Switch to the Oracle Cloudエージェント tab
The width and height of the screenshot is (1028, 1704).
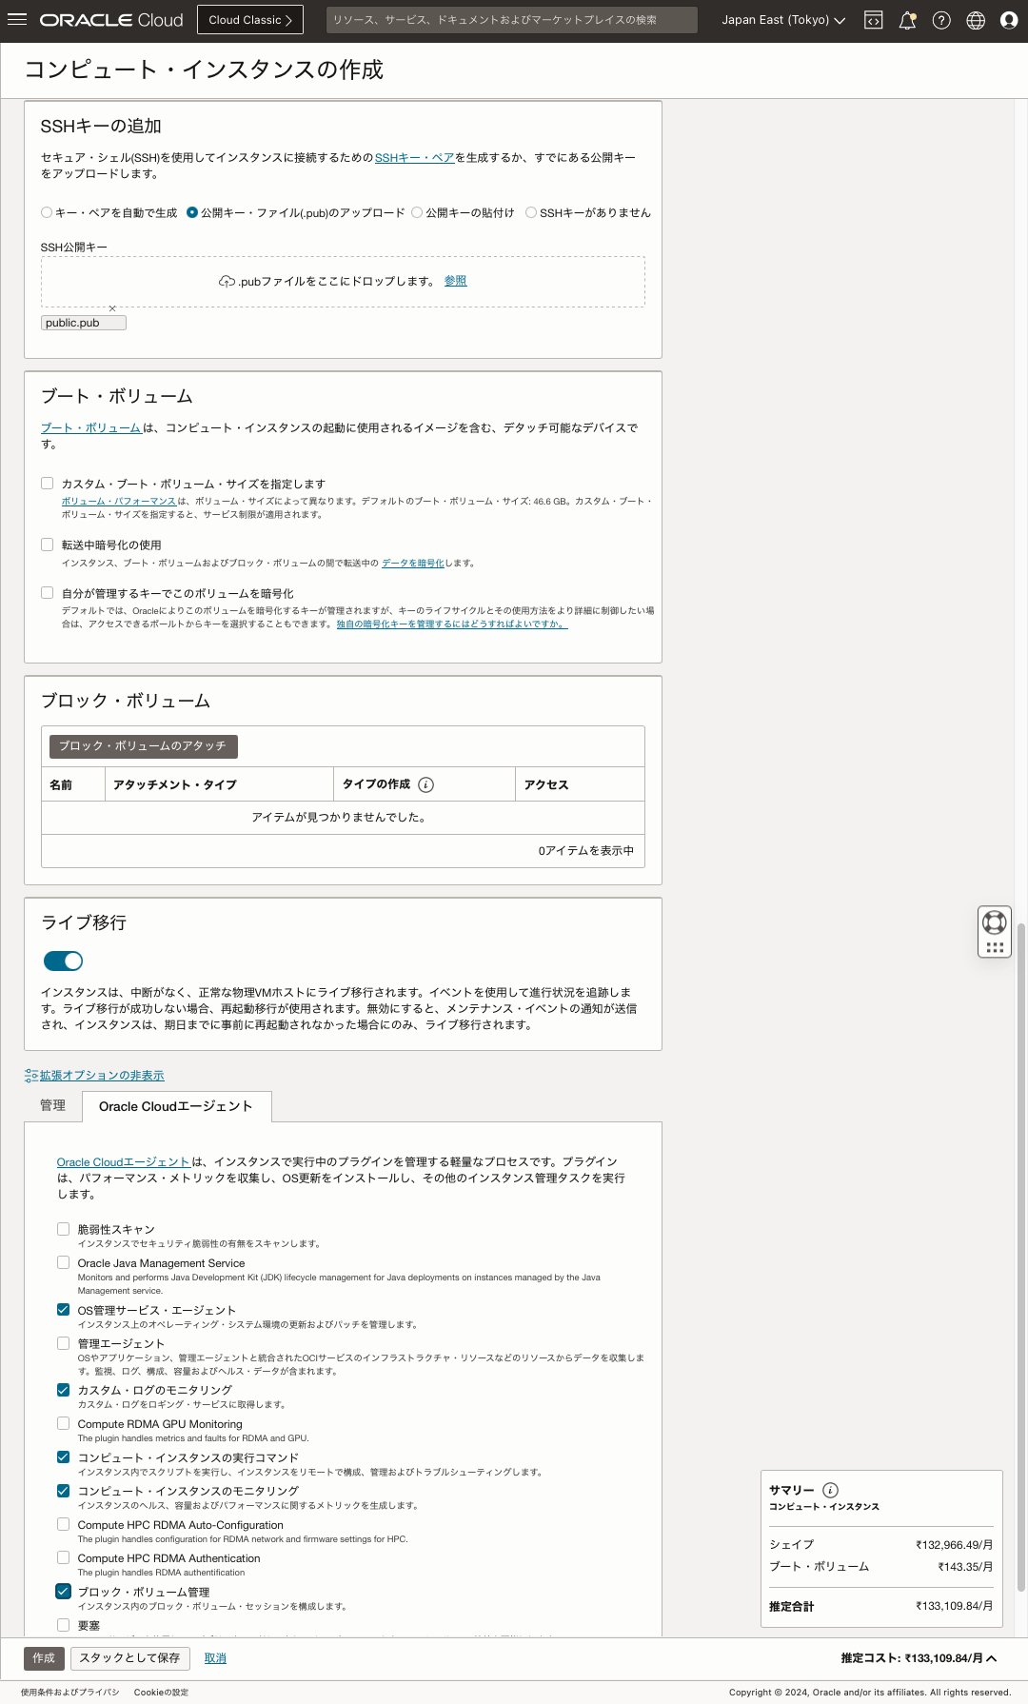coord(176,1106)
